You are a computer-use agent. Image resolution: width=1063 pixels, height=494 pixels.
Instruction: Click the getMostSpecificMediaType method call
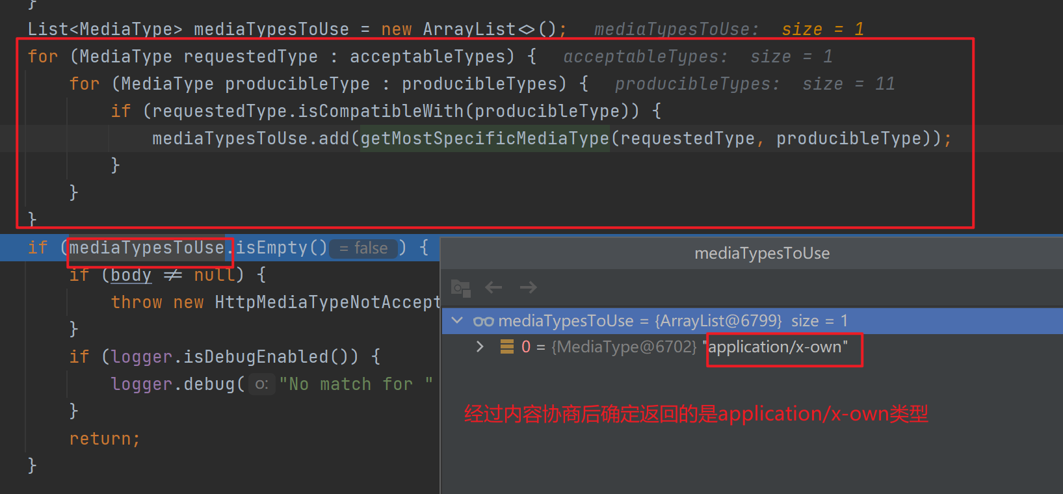[x=484, y=138]
